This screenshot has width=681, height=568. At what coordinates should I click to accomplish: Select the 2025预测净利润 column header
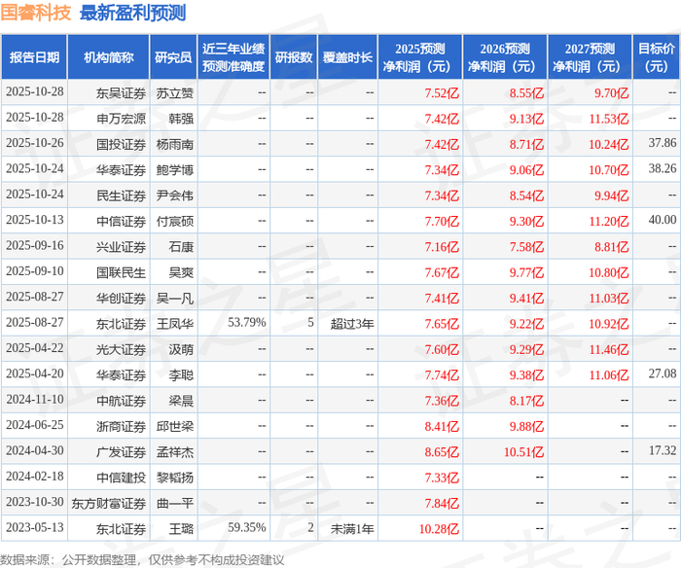click(420, 57)
